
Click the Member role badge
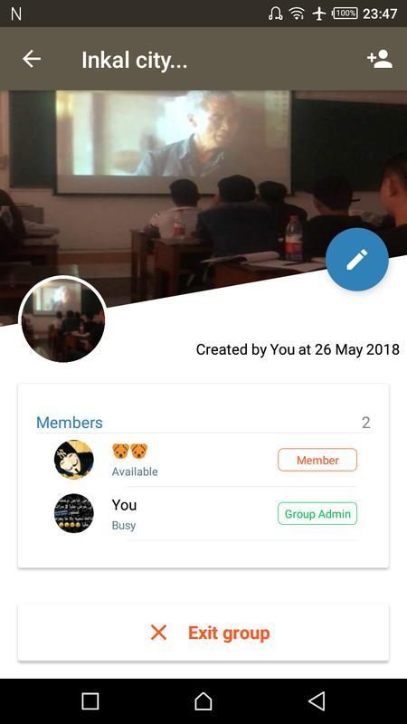(317, 460)
